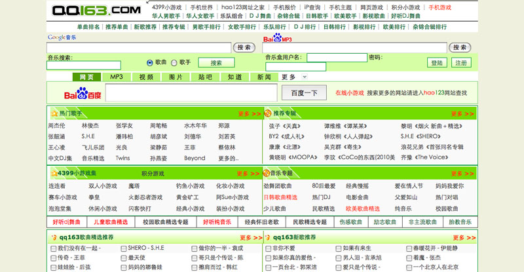Open the 男歌手排行 nav link
This screenshot has height=272, width=524.
206,27
